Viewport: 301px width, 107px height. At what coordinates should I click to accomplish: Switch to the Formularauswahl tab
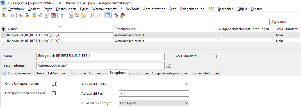point(18,73)
